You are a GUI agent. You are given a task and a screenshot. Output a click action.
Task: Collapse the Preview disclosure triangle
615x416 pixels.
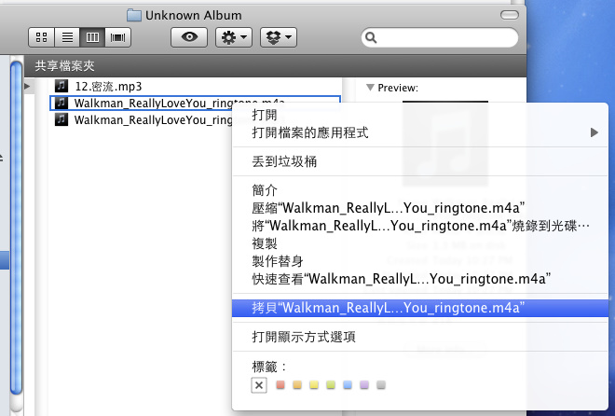coord(370,87)
